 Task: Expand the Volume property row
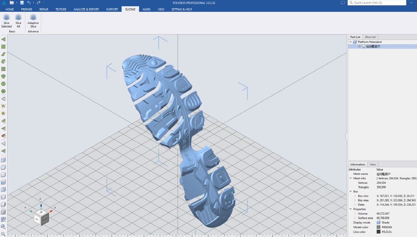355,214
